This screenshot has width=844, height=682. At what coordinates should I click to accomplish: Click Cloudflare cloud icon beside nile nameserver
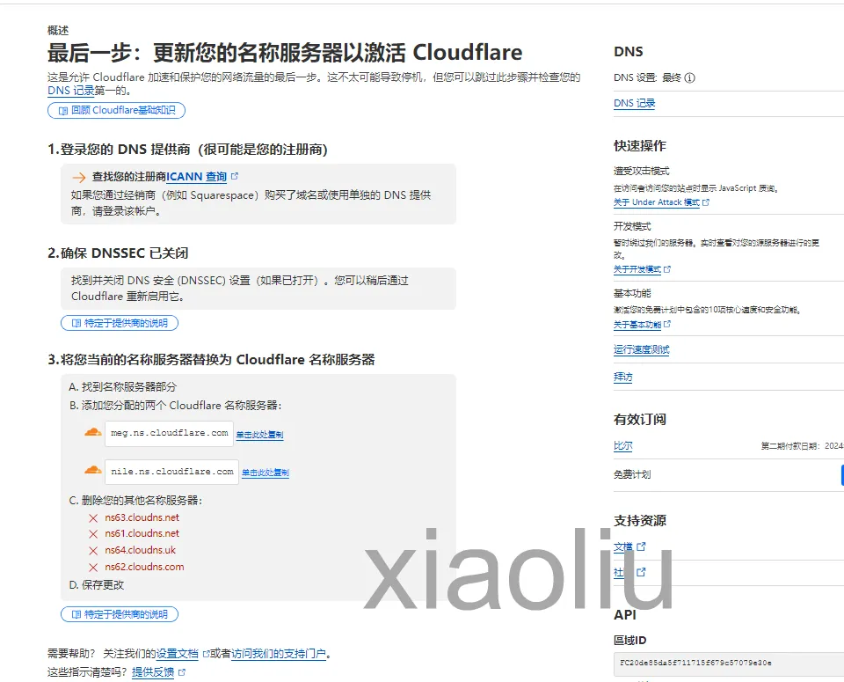92,470
